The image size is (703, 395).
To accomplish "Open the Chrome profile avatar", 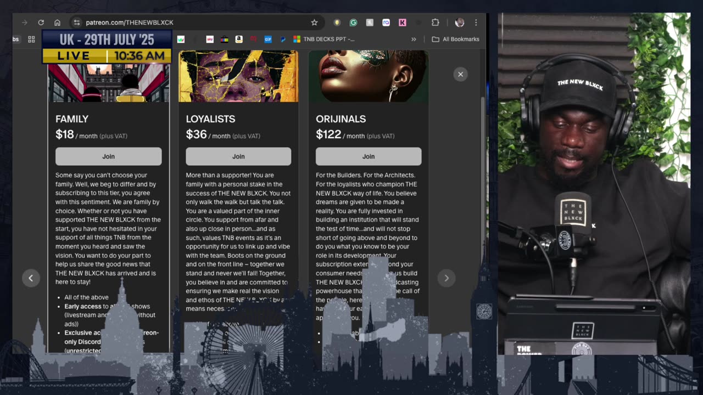I will click(460, 22).
